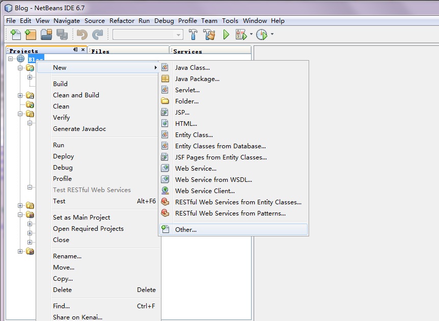Image resolution: width=439 pixels, height=321 pixels.
Task: Open the File menu
Action: pos(11,21)
